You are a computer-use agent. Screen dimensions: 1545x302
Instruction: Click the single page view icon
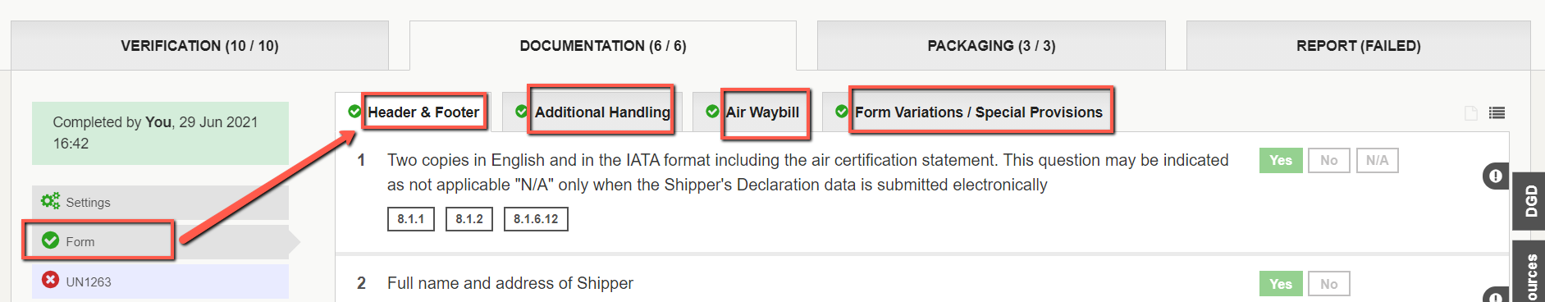(x=1471, y=113)
